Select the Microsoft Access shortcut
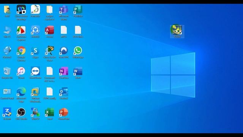The image size is (243, 137). point(49,30)
